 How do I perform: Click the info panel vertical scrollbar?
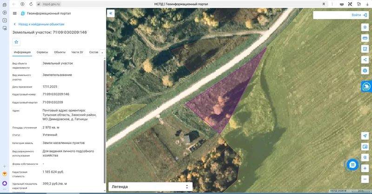pyautogui.click(x=105, y=121)
